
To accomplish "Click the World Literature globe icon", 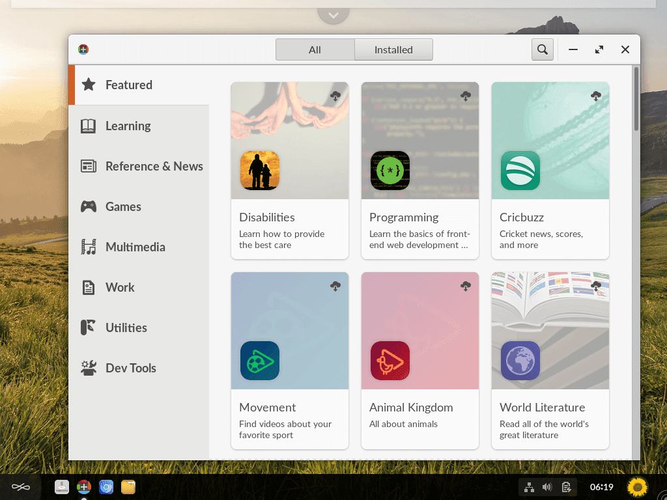I will 520,361.
